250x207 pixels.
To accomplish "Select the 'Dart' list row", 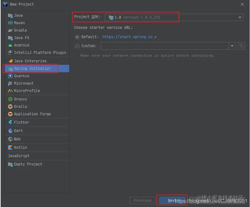I will (x=37, y=131).
